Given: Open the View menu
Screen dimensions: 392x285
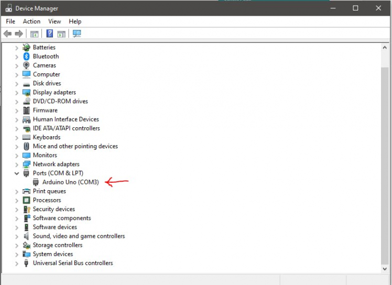Looking at the screenshot, I should point(55,21).
